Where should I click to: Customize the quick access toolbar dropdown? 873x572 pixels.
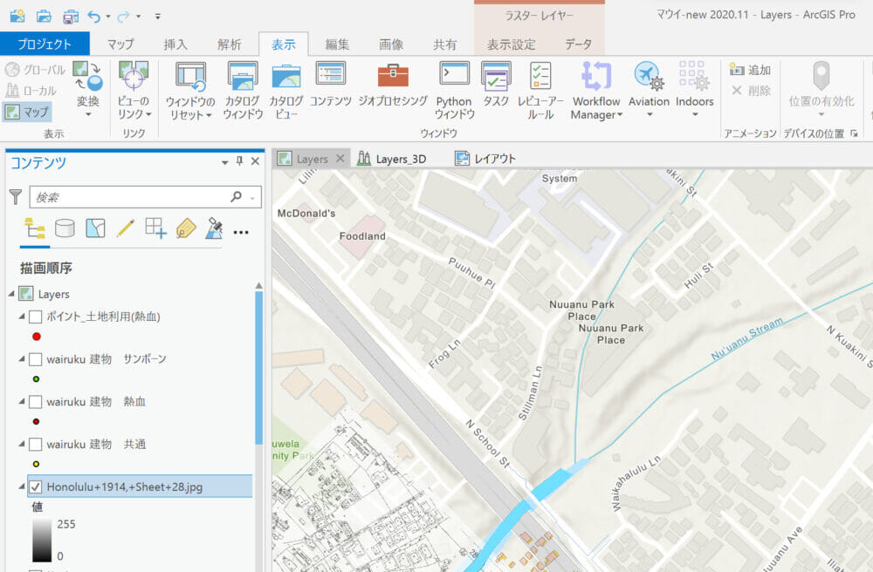(x=157, y=17)
